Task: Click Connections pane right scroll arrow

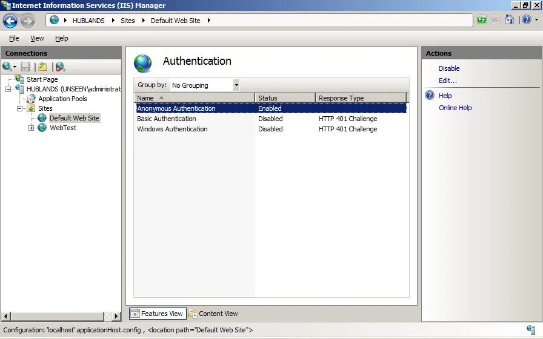Action: click(x=116, y=316)
